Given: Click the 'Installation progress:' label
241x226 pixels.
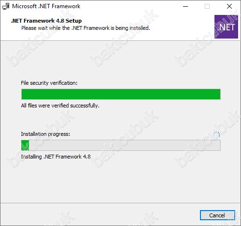Looking at the screenshot, I should coord(45,134).
